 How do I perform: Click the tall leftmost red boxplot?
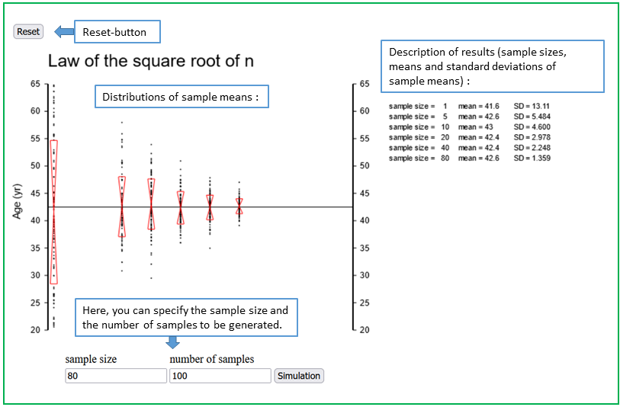click(x=53, y=212)
